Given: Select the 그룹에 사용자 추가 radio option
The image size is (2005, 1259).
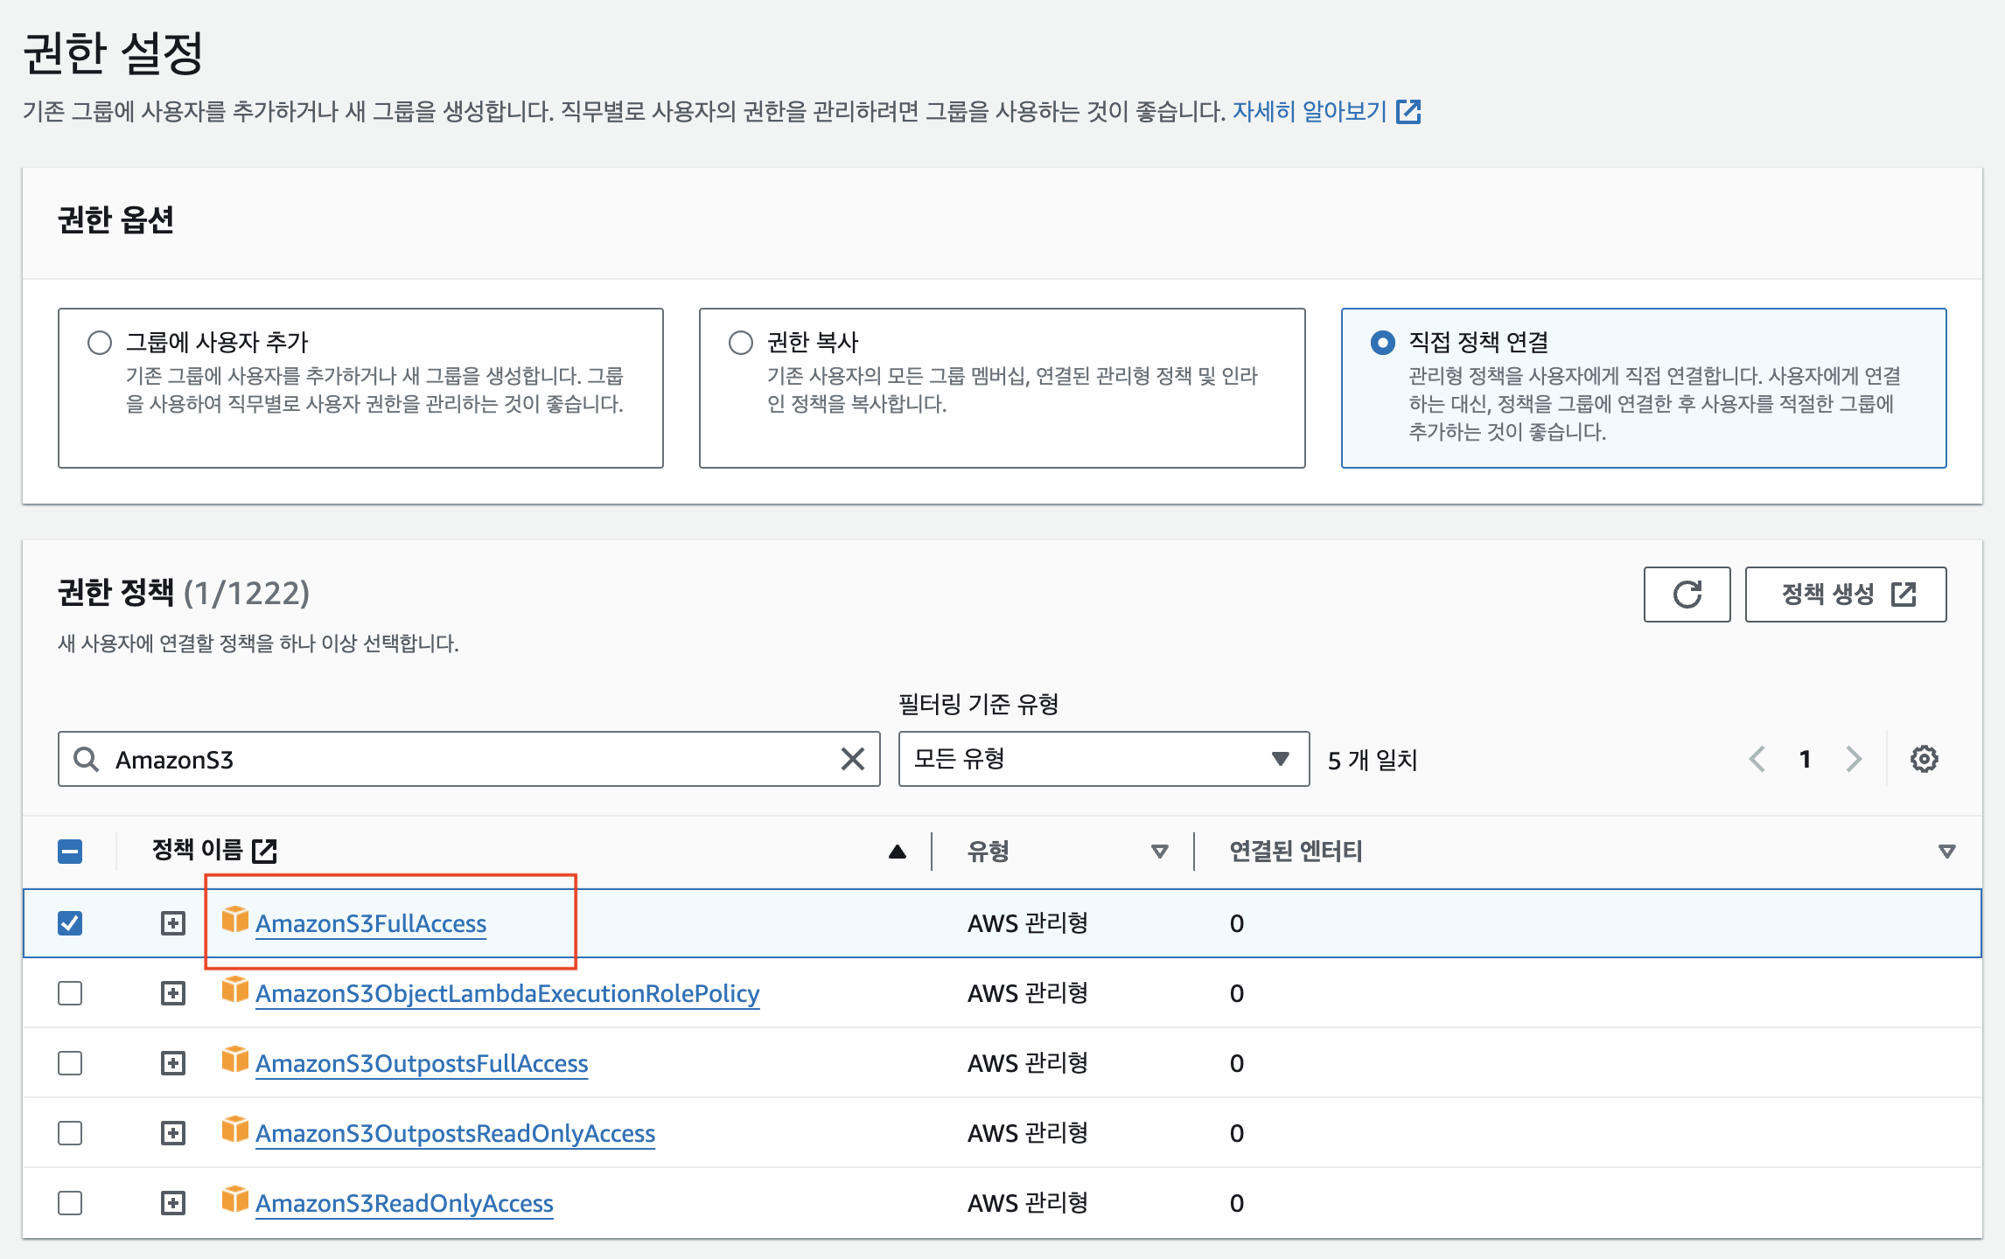Looking at the screenshot, I should [x=100, y=343].
